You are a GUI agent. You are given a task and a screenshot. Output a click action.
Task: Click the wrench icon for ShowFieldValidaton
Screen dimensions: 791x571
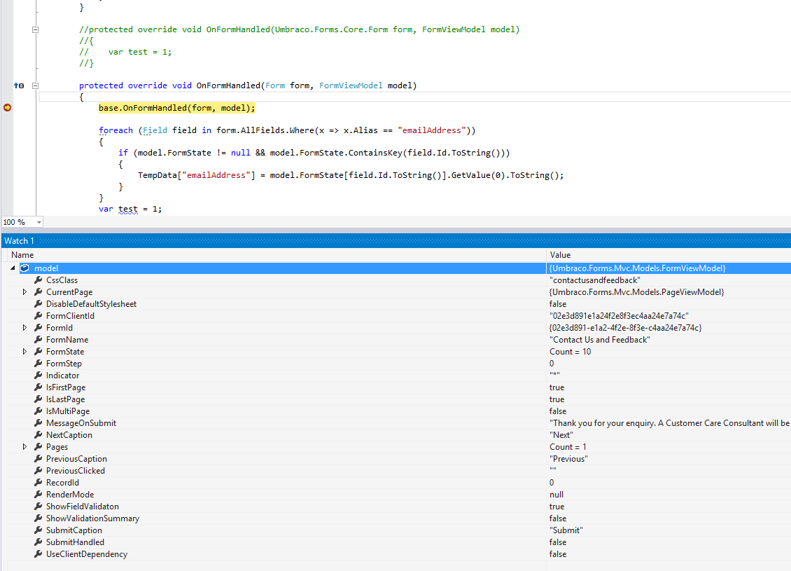pos(38,507)
